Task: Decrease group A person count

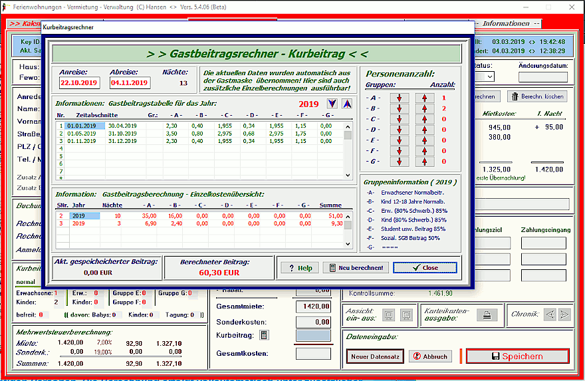Action: (400, 98)
